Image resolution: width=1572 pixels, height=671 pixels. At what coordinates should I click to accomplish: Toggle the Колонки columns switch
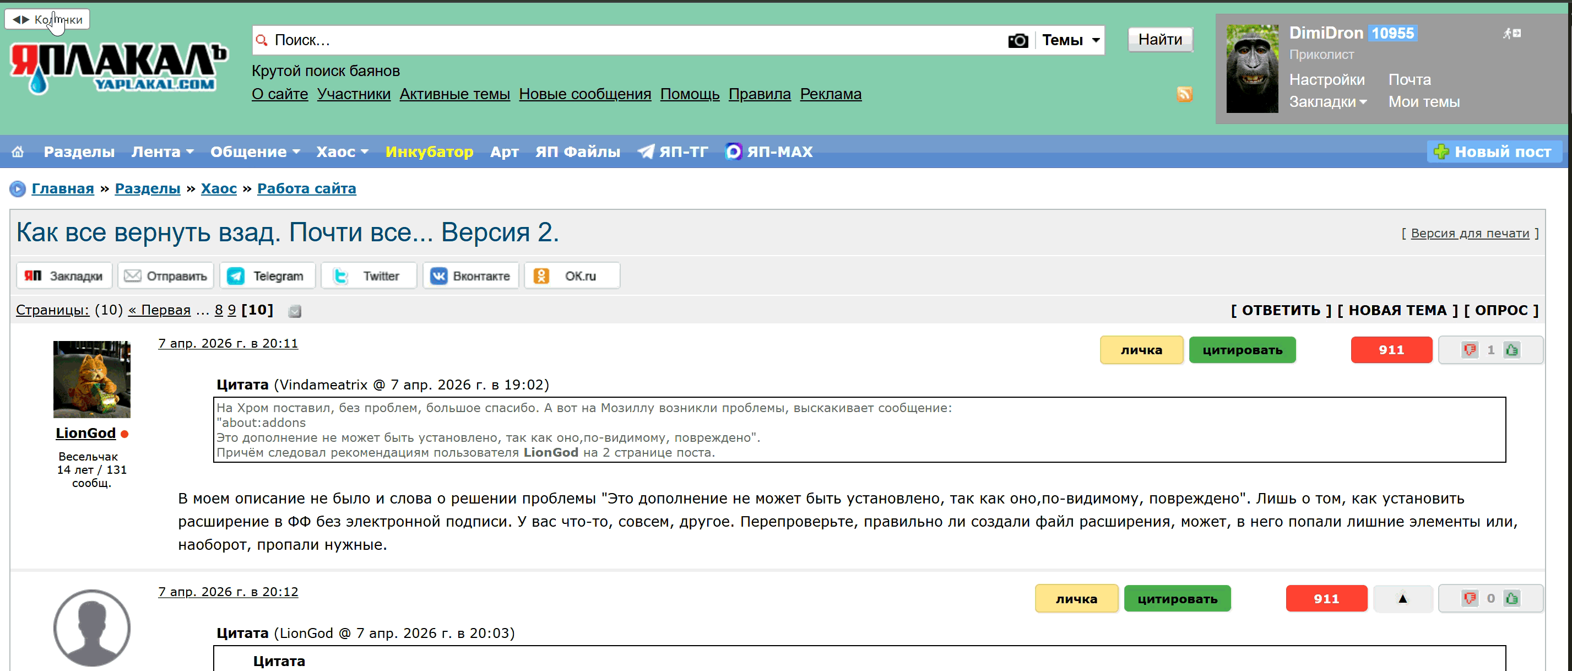click(x=47, y=19)
